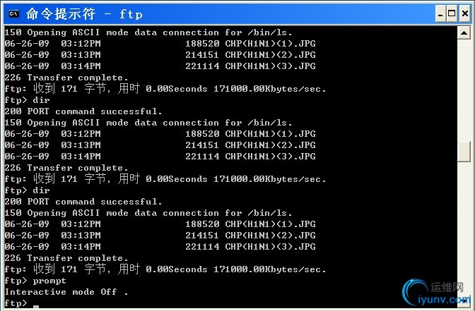
Task: Click the blue swirl watermark logo
Action: [414, 292]
